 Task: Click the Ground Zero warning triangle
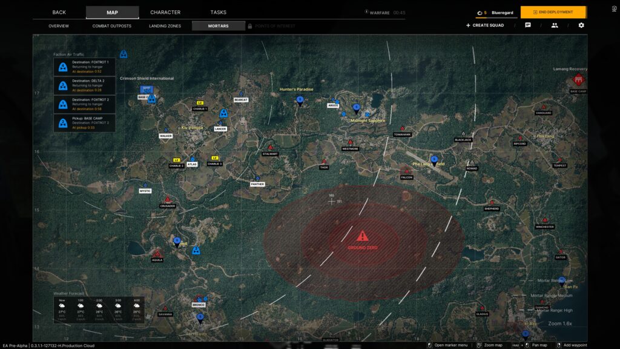tap(362, 236)
